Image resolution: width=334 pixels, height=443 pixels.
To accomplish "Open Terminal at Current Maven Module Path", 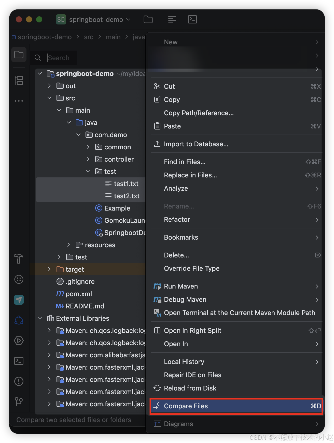I will pos(236,313).
